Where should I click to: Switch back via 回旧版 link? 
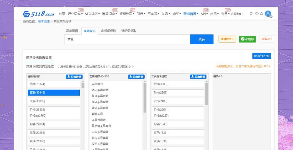click(236, 14)
